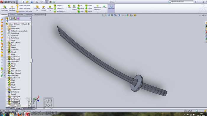Select Front Plane in tree
The width and height of the screenshot is (207, 116).
pos(14,33)
